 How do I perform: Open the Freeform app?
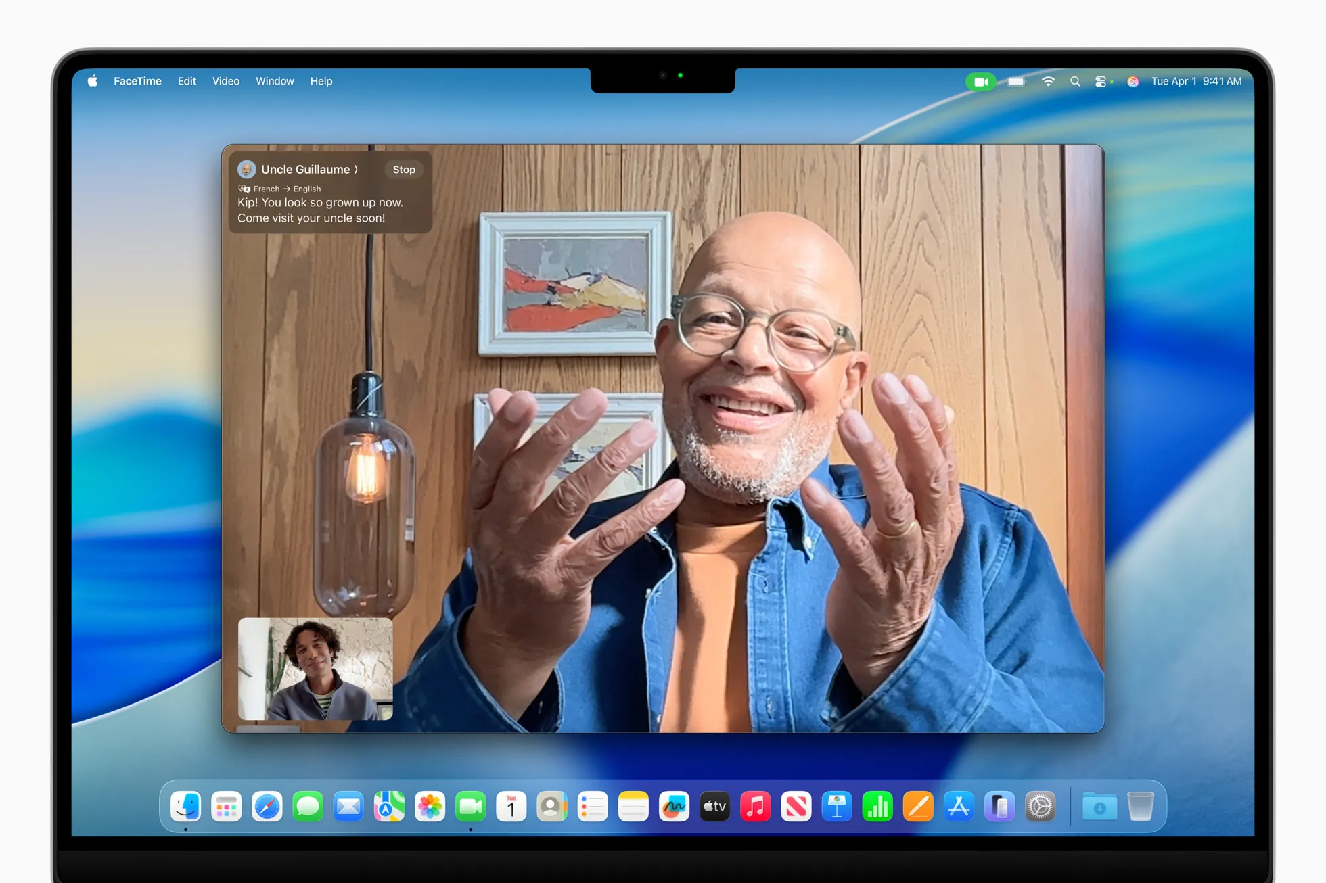click(x=673, y=806)
